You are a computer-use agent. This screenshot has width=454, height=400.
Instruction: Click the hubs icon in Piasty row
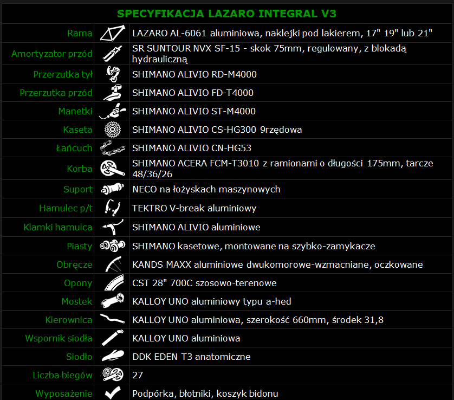point(113,246)
